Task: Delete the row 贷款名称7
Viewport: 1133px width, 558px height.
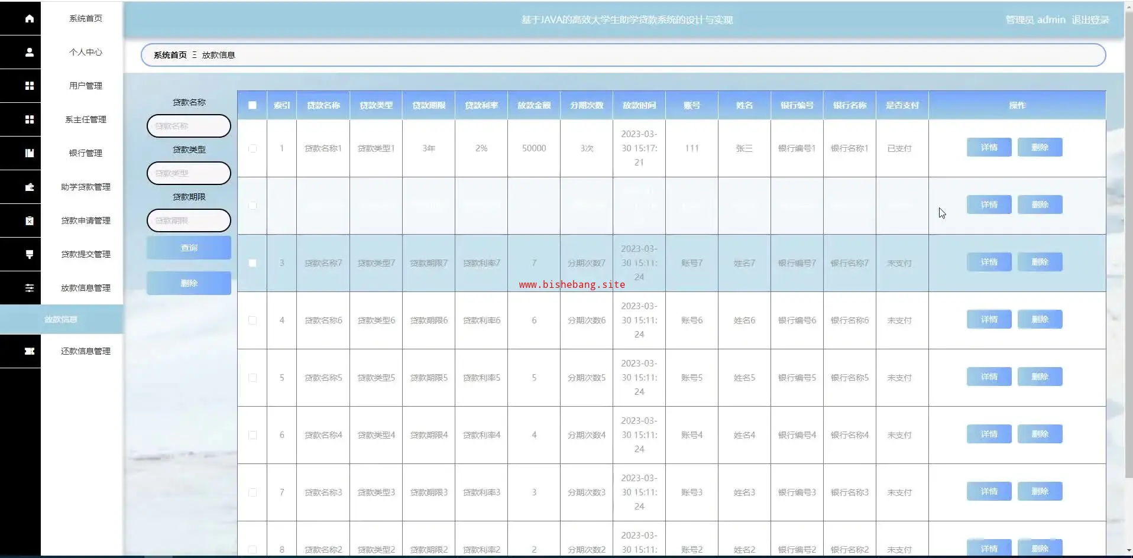Action: 1040,262
